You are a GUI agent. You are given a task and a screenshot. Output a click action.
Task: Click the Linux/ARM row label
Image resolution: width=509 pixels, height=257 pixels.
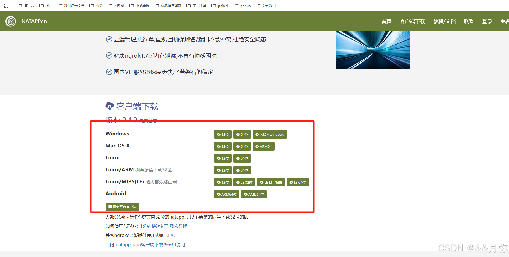click(119, 169)
